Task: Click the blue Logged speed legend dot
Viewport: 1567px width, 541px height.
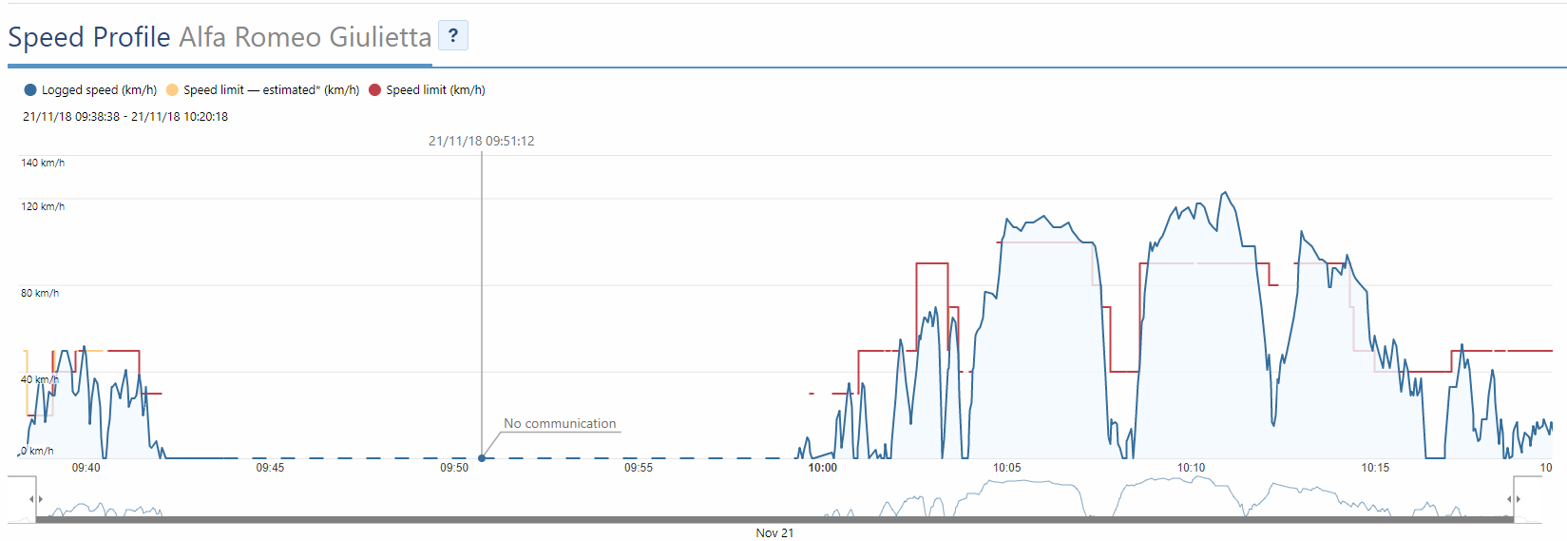Action: coord(30,90)
